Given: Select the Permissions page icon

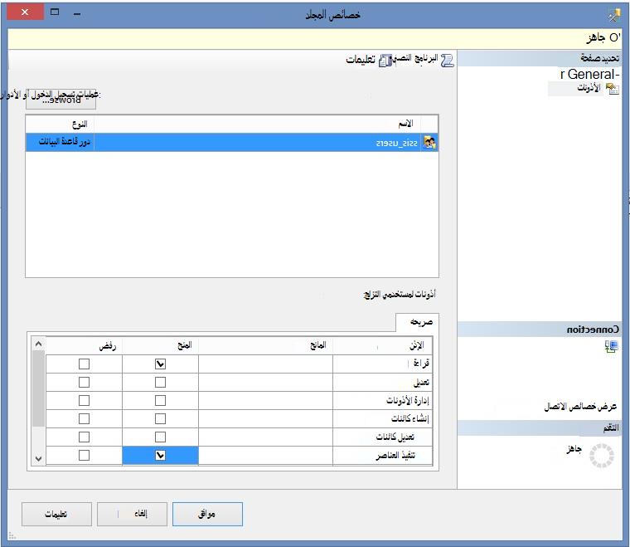Looking at the screenshot, I should (x=612, y=88).
